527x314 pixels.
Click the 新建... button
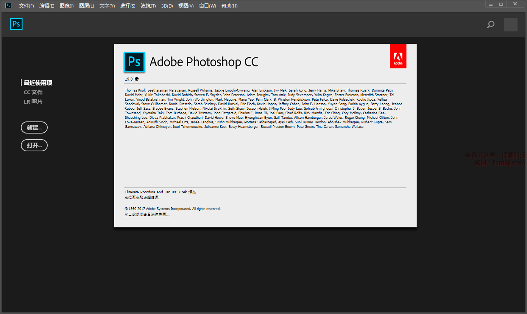click(x=34, y=127)
